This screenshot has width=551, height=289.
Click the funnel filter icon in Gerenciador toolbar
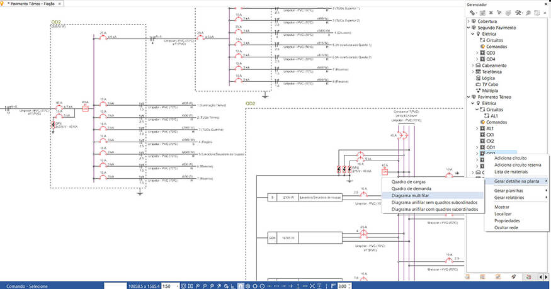point(499,13)
